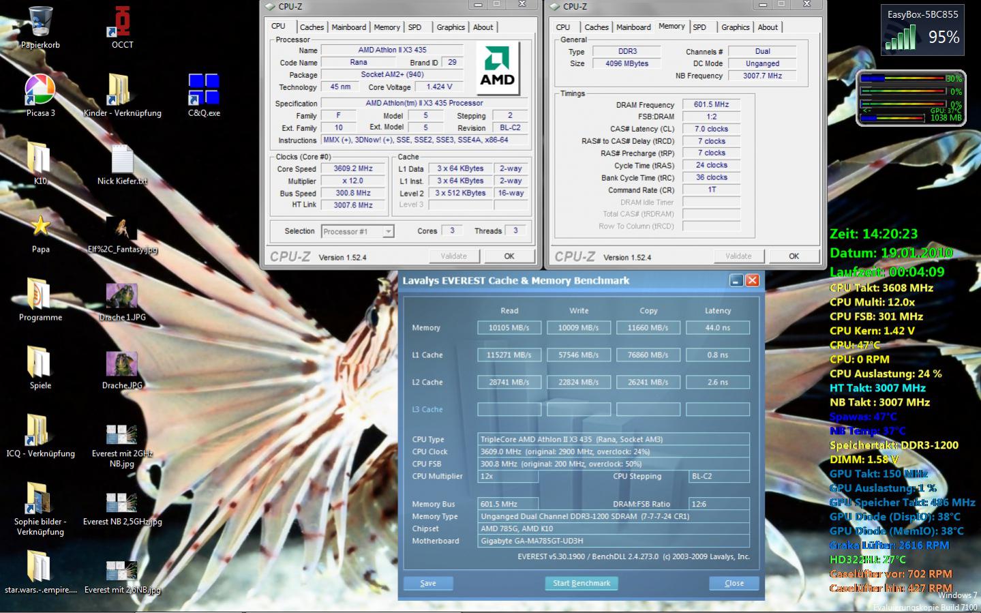Click the L2 Cache Read value 28741 MB/s
981x613 pixels.
point(509,383)
